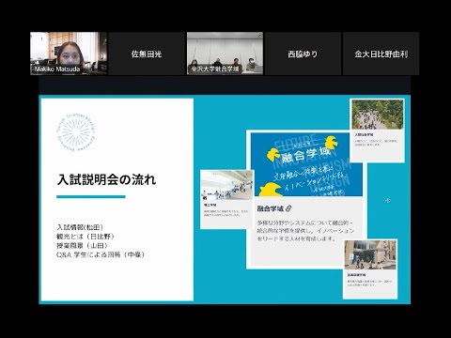Image resolution: width=451 pixels, height=338 pixels.
Task: Select the 金大日比野由利 participant tile
Action: 381,54
